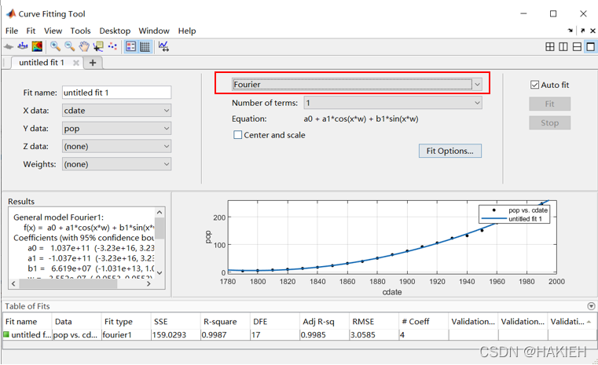Open the Fit menu
This screenshot has height=365, width=598.
coord(31,31)
